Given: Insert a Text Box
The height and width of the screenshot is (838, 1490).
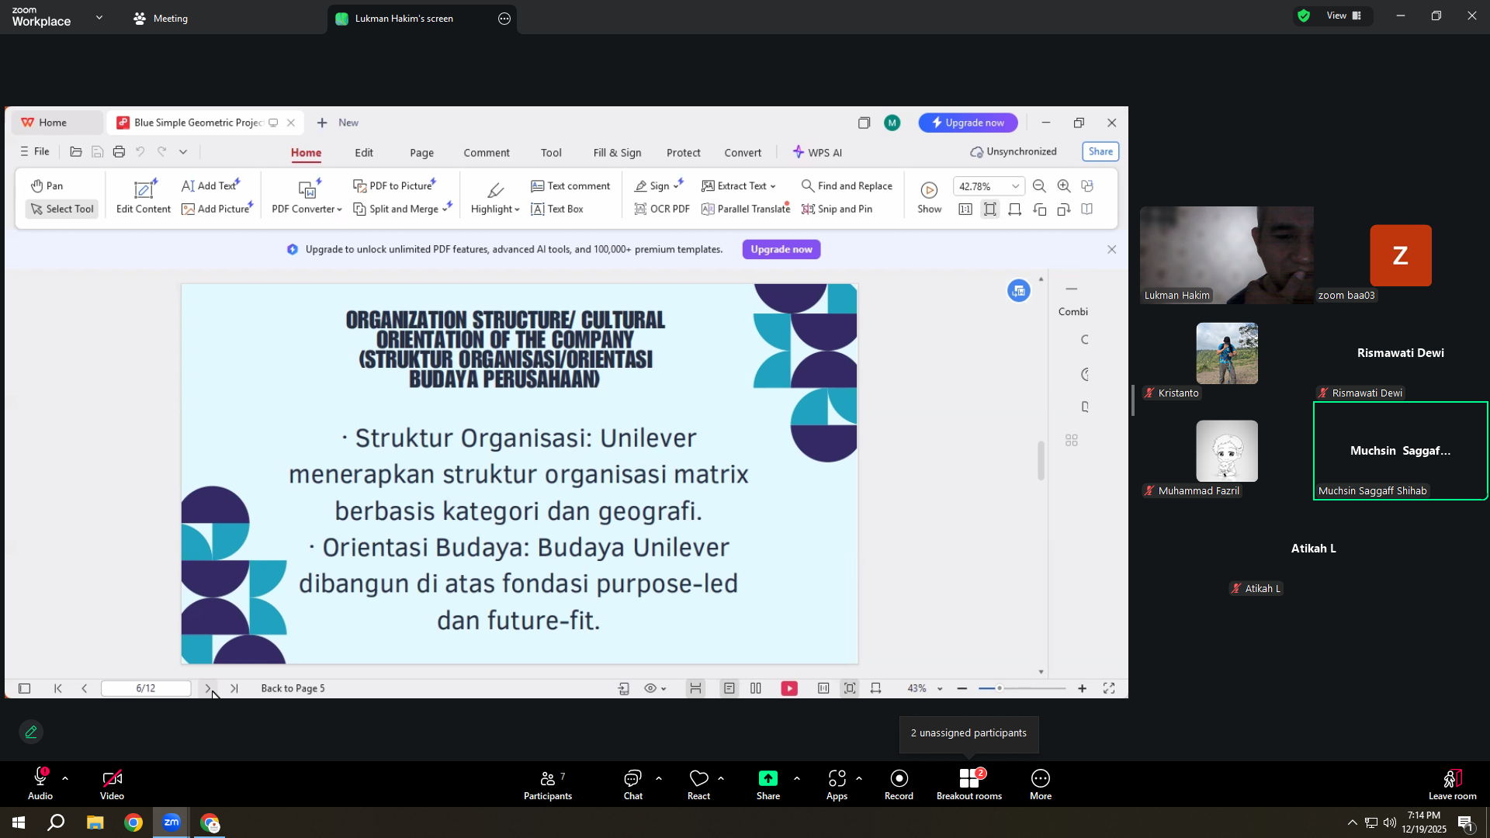Looking at the screenshot, I should 557,209.
